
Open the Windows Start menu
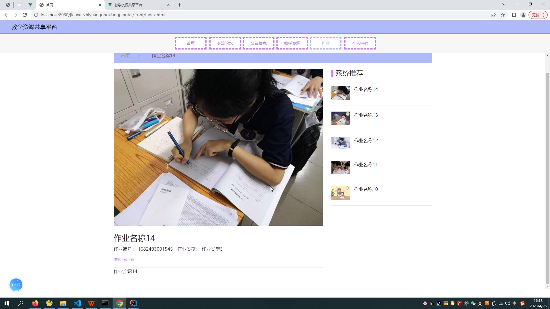[7, 303]
